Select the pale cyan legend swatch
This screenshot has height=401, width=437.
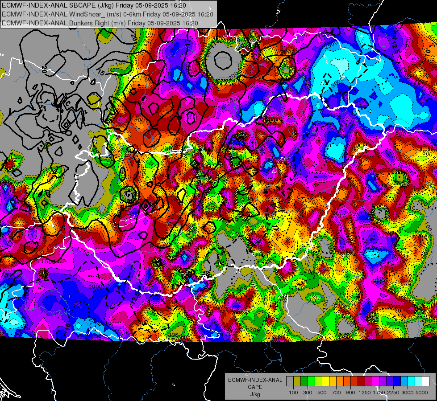[418, 381]
